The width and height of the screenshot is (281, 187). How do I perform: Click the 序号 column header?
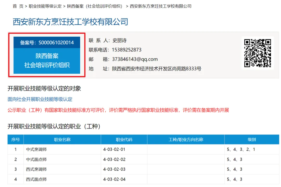click(15, 140)
